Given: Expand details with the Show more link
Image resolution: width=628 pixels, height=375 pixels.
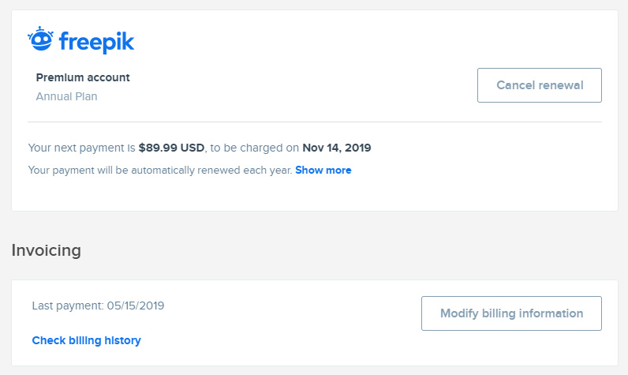Looking at the screenshot, I should click(323, 171).
